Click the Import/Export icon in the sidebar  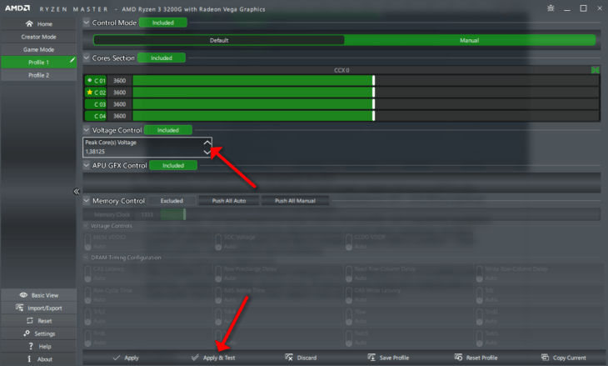(x=19, y=308)
